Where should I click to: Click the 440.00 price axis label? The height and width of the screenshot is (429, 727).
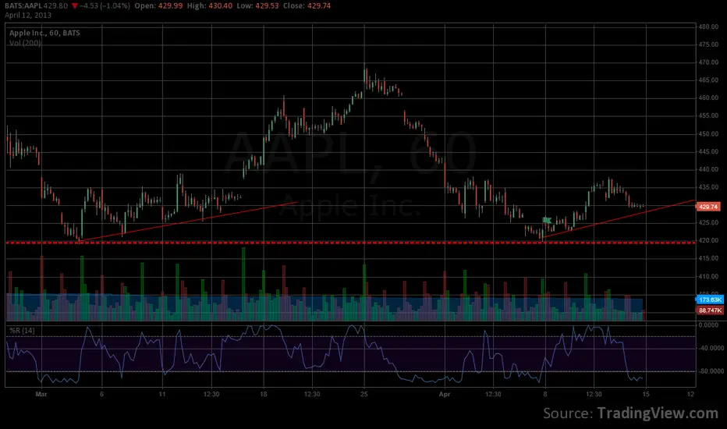pyautogui.click(x=708, y=169)
